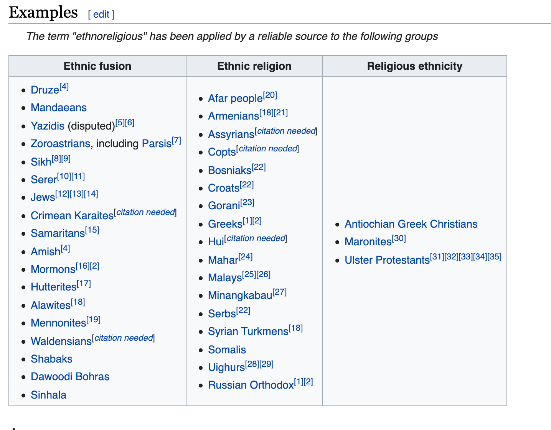Click citation needed tag beside Waldensians
The height and width of the screenshot is (430, 551).
click(124, 338)
